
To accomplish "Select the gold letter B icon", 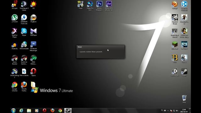I will pyautogui.click(x=175, y=59).
